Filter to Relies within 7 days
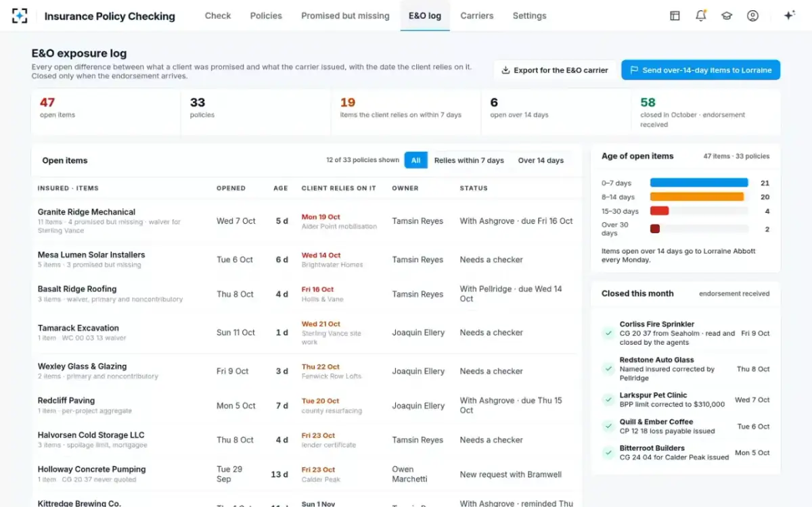Viewport: 812px width, 507px height. click(469, 160)
